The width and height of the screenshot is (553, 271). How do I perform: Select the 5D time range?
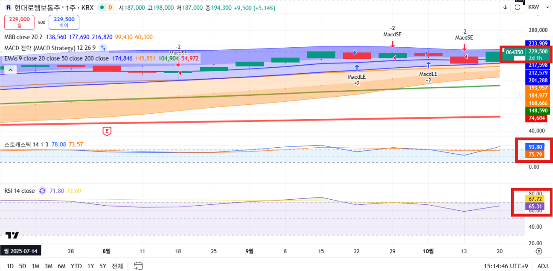(x=23, y=265)
